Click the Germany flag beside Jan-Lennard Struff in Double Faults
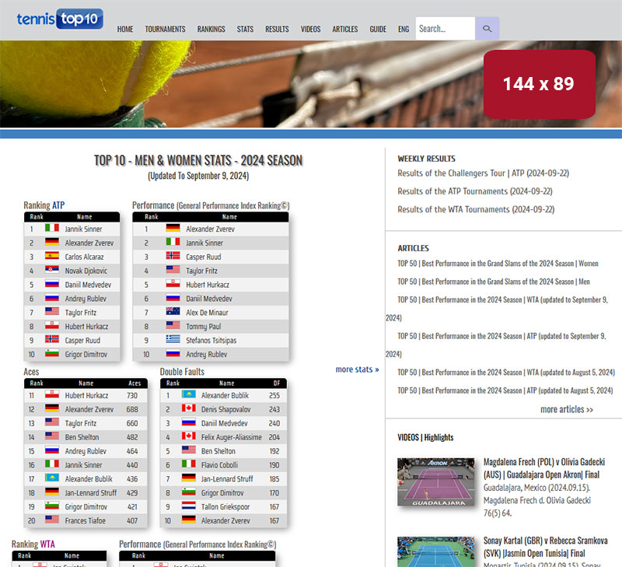This screenshot has height=567, width=622. [x=189, y=478]
